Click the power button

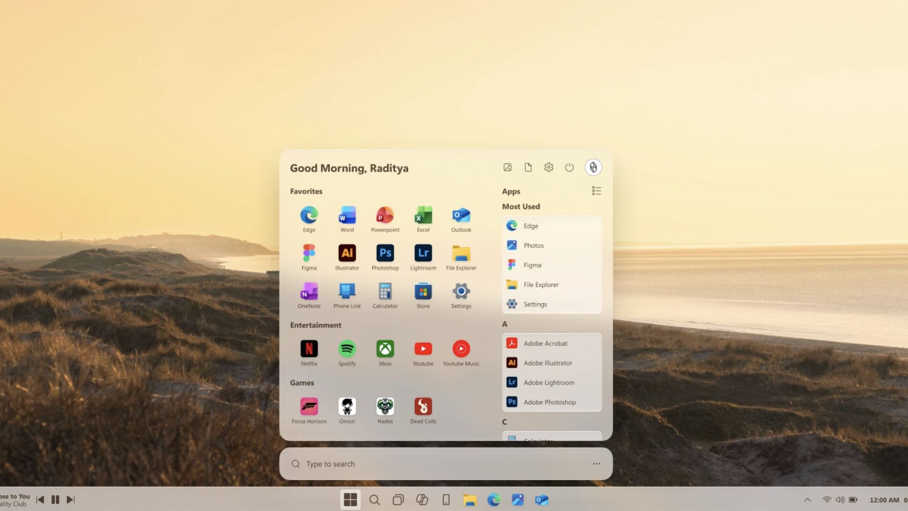point(569,167)
